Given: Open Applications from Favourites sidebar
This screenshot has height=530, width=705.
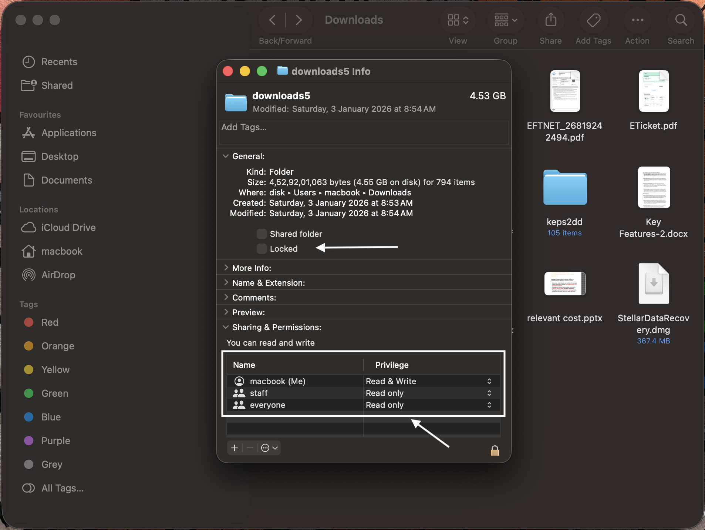Looking at the screenshot, I should (68, 132).
